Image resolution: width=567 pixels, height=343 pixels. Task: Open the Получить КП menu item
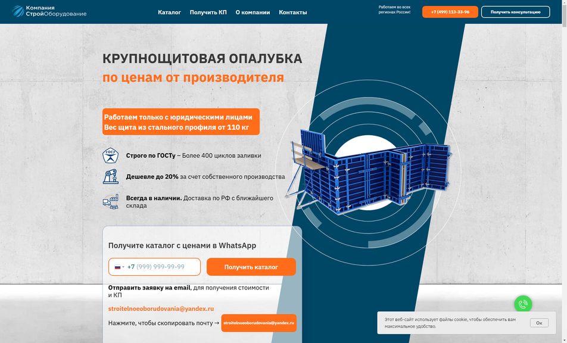(x=208, y=13)
